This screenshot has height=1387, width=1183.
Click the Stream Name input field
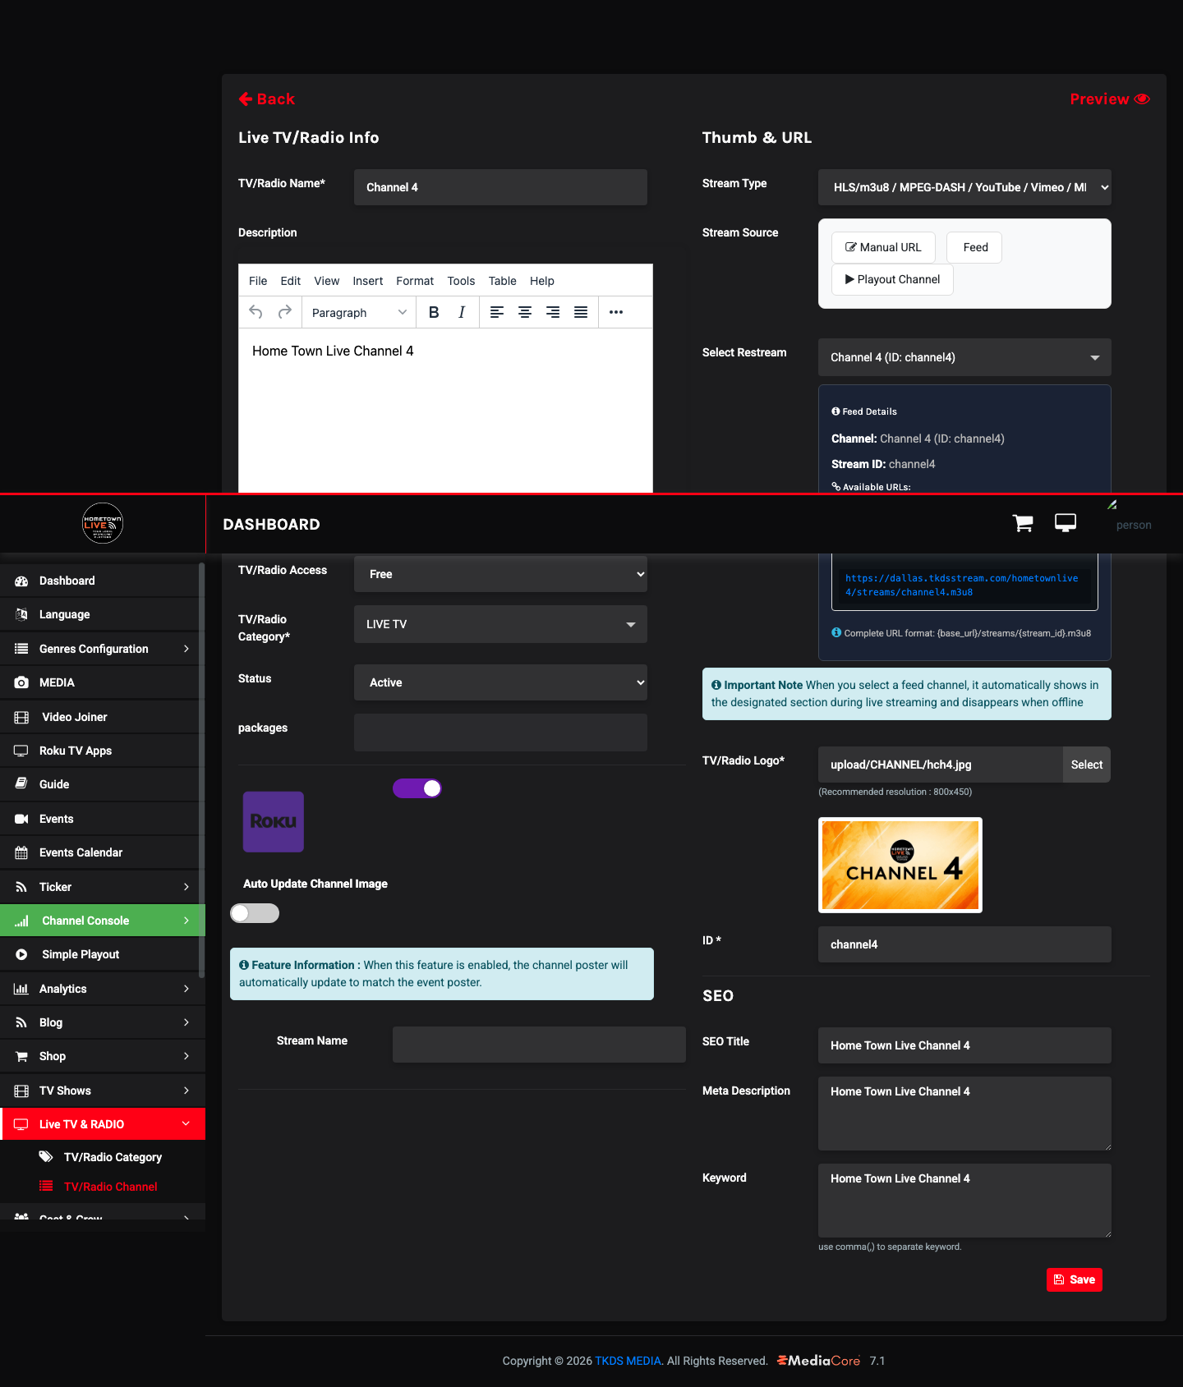pos(539,1045)
